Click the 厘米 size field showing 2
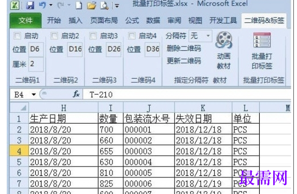The height and width of the screenshot is (194, 297). [x=36, y=64]
